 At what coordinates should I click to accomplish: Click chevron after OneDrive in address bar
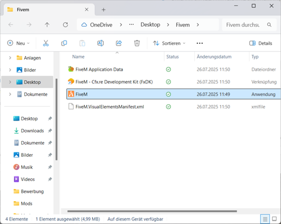pos(121,25)
